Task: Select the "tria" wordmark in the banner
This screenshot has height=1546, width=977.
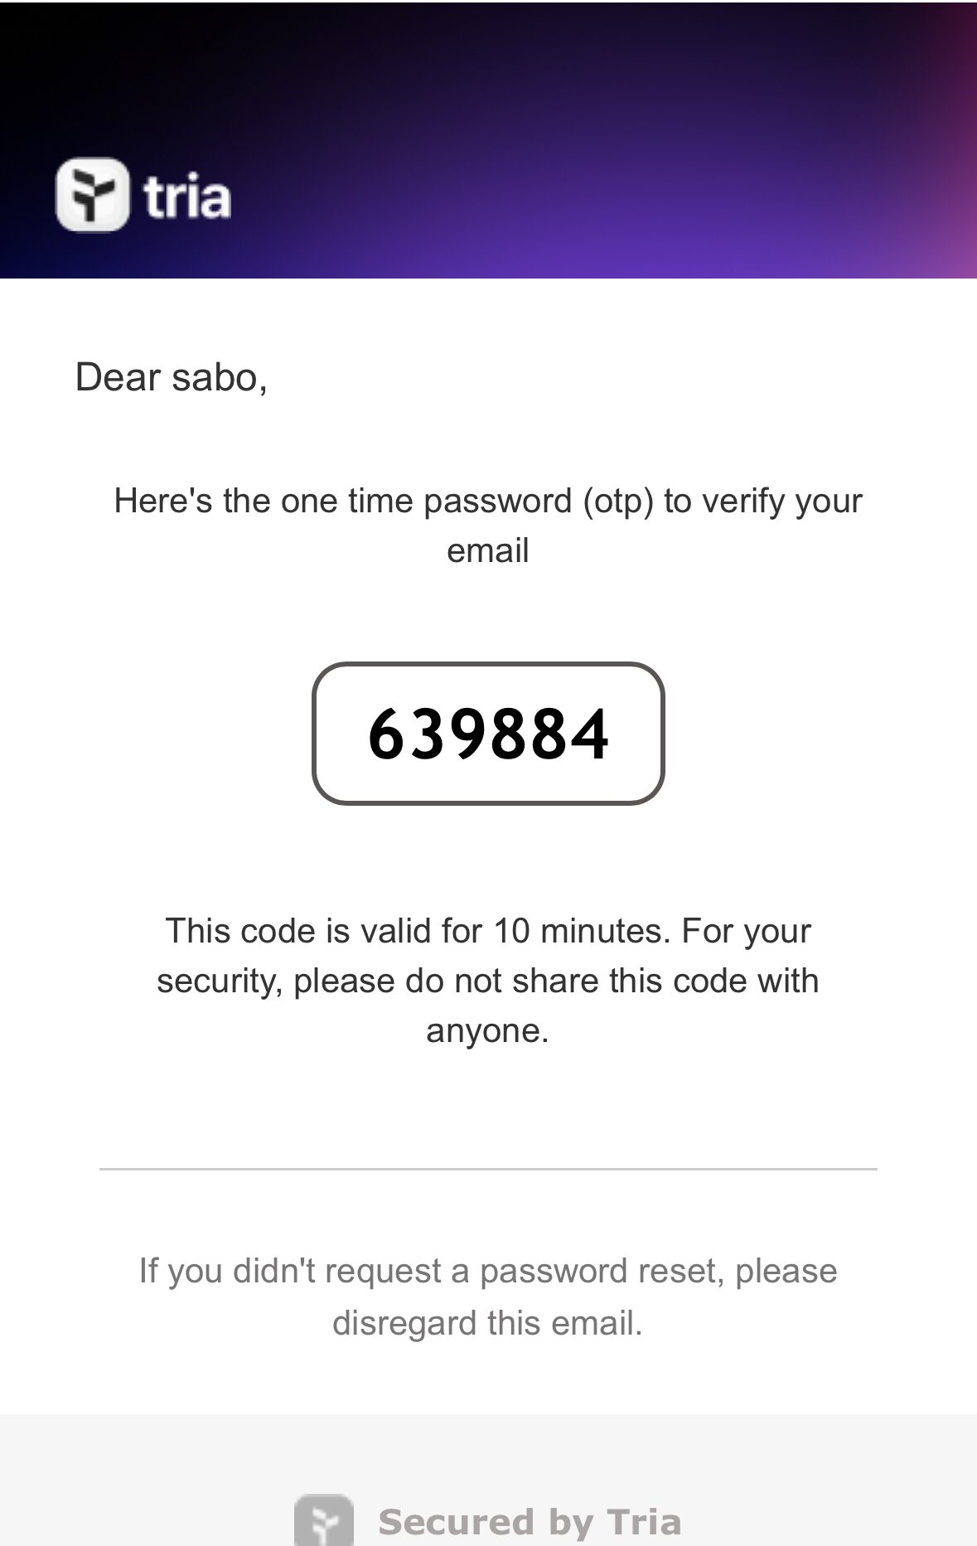Action: (186, 196)
